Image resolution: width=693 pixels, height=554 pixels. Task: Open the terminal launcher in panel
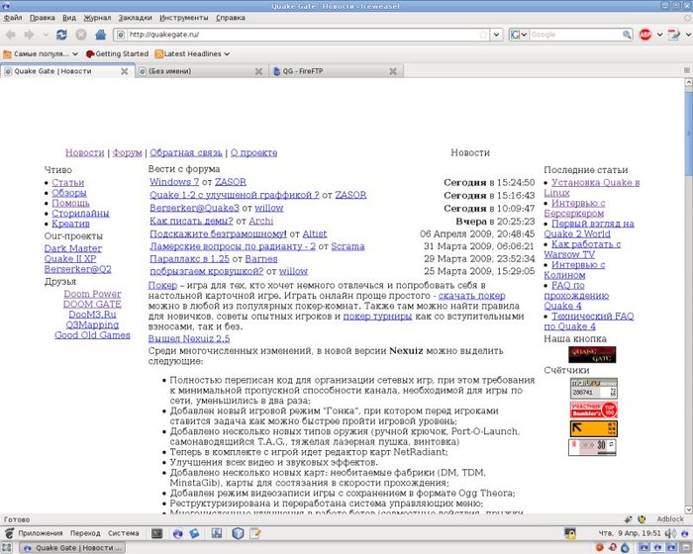coord(156,533)
